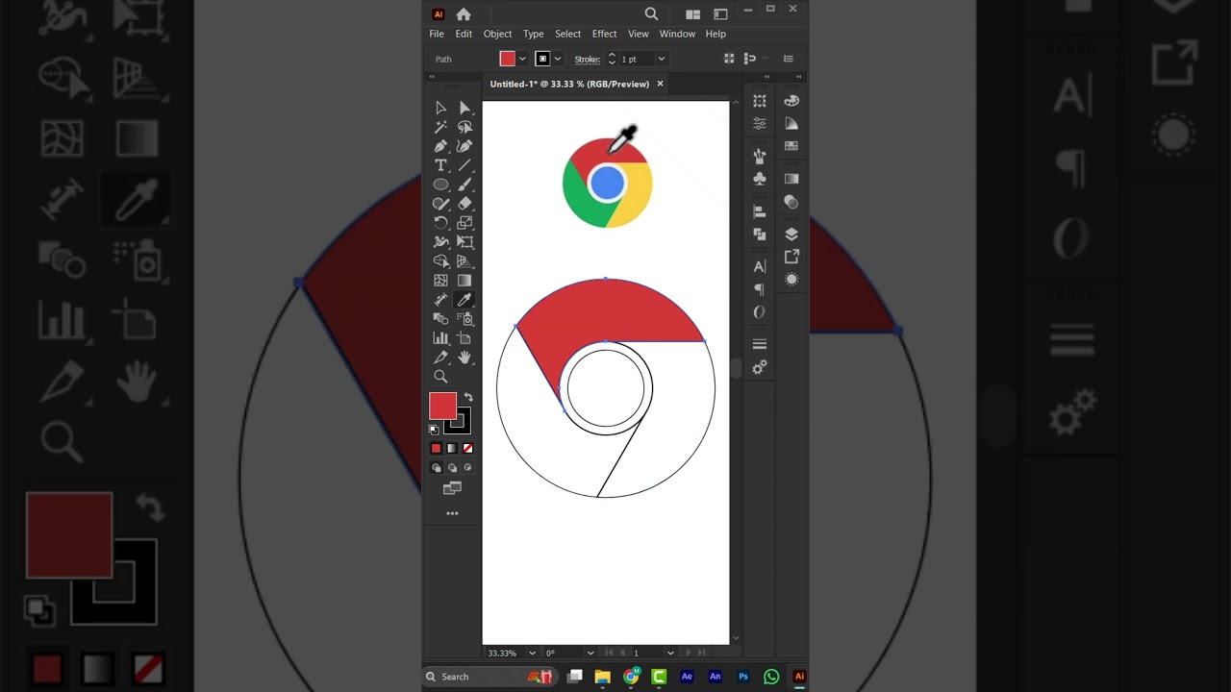This screenshot has height=692, width=1231.
Task: Select the Selection tool arrow
Action: [x=440, y=108]
